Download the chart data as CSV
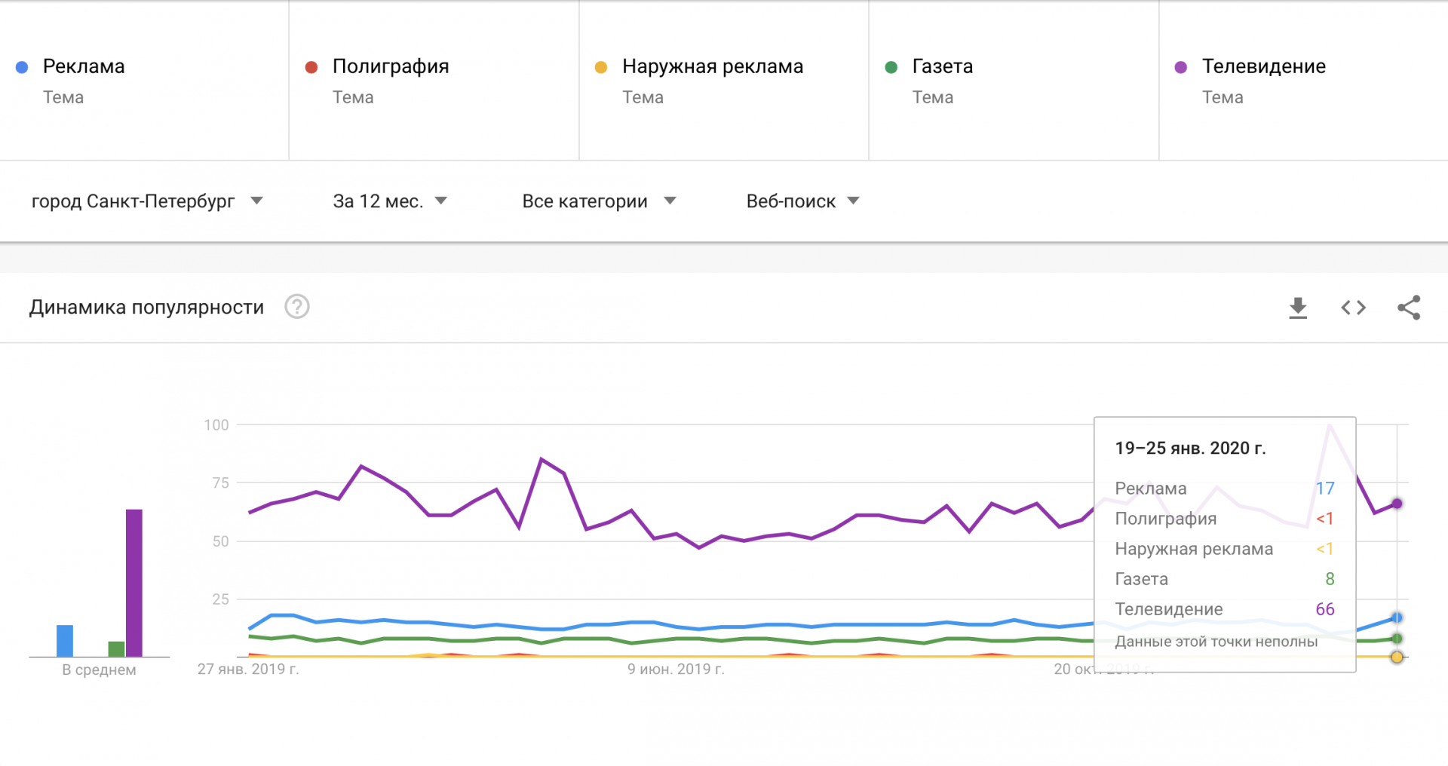Image resolution: width=1448 pixels, height=766 pixels. click(1298, 308)
